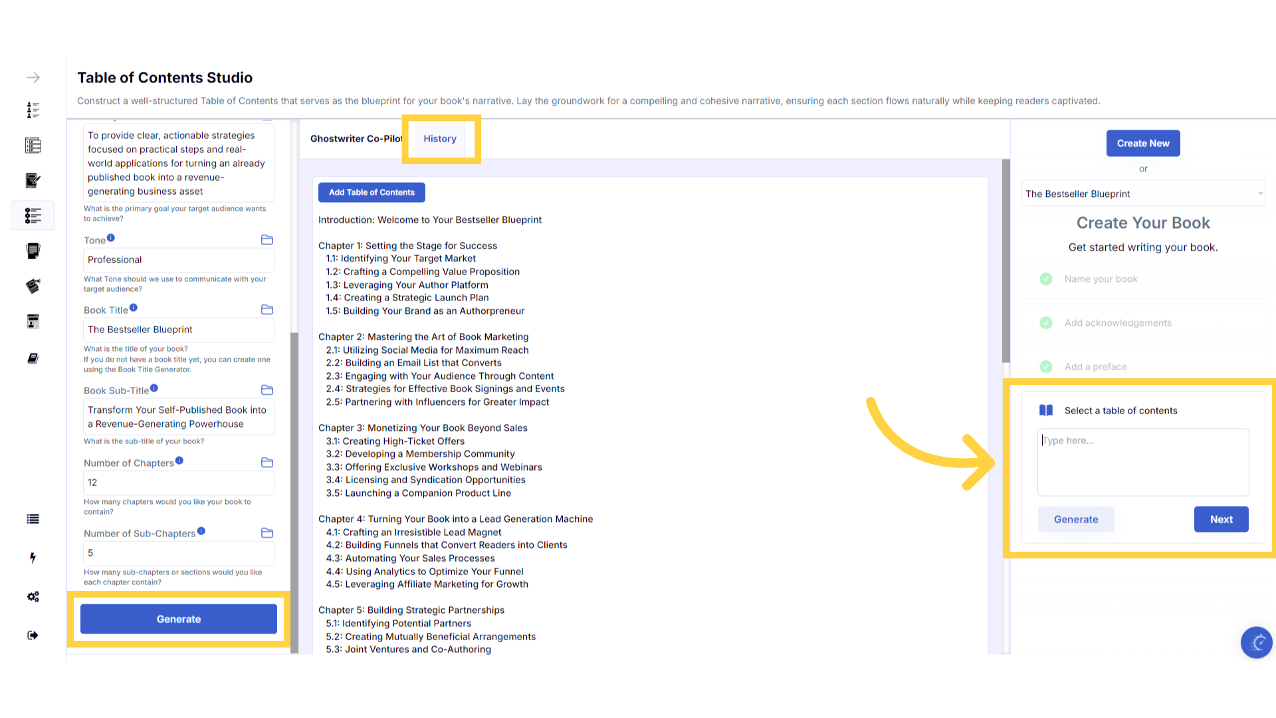
Task: Click the Next button
Action: click(1221, 520)
